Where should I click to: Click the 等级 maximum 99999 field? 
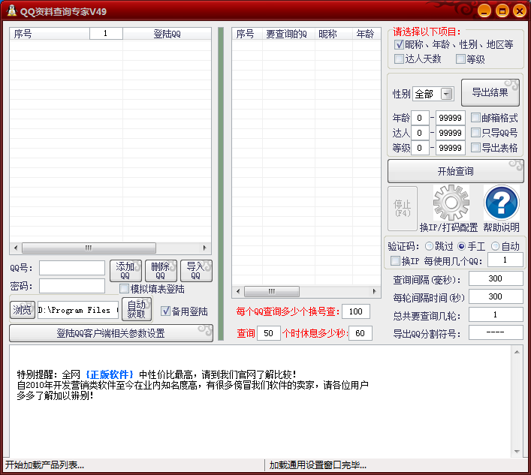click(x=451, y=148)
